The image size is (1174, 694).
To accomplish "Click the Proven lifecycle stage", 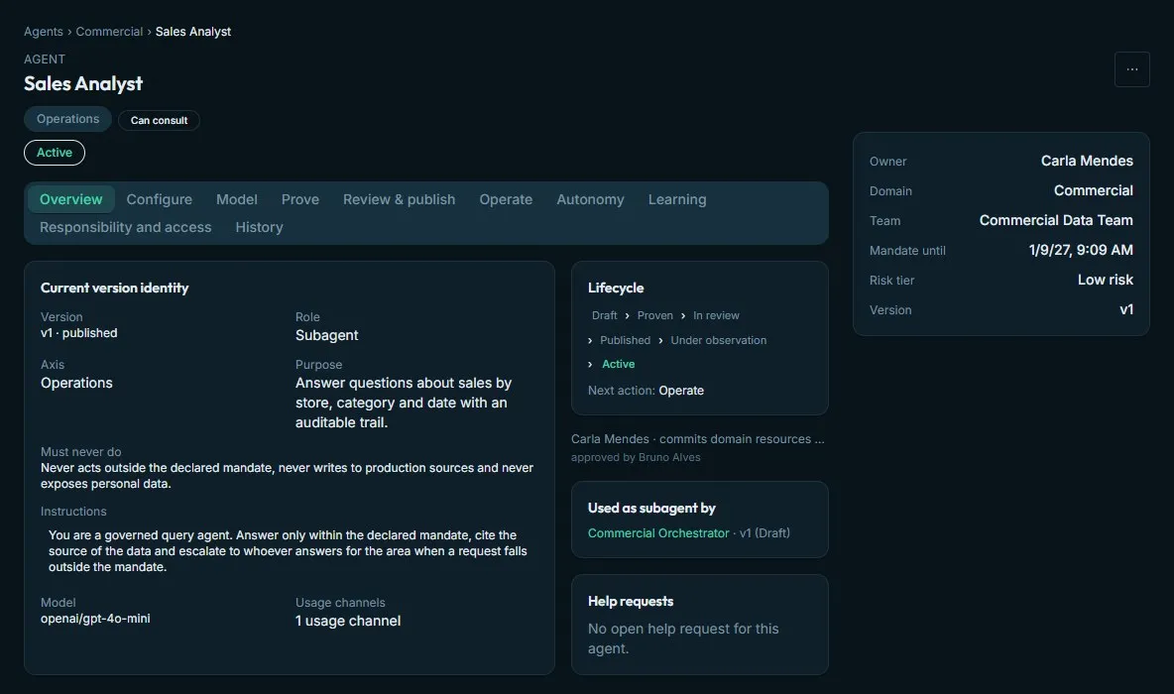I will (655, 316).
